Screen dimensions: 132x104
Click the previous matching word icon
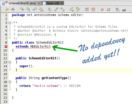click(78, 9)
